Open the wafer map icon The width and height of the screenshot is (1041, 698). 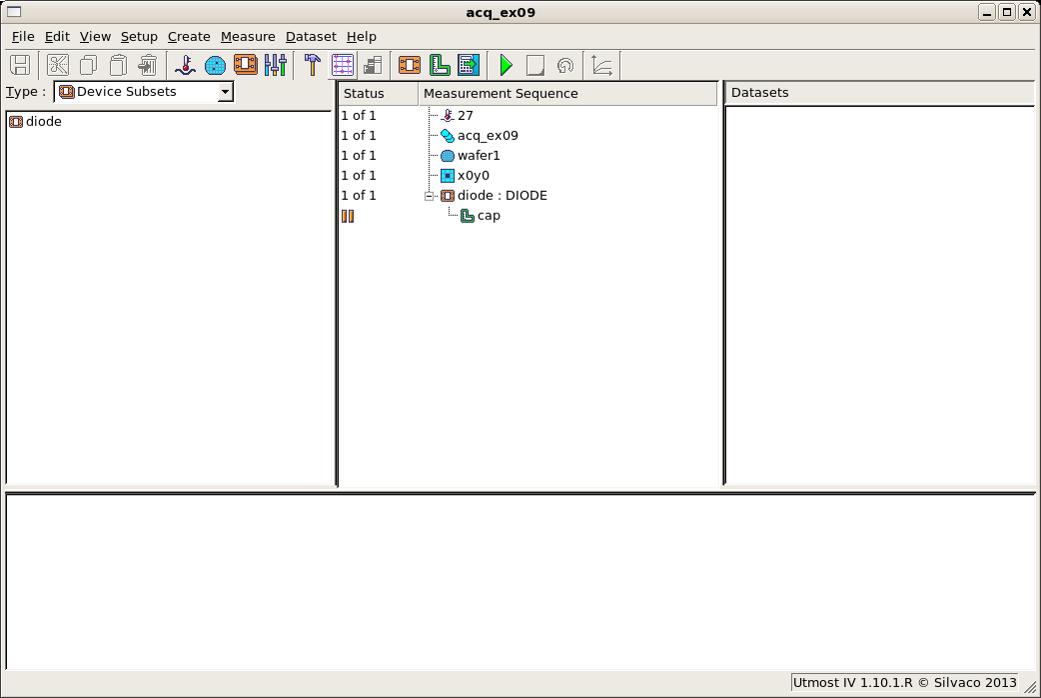(x=215, y=65)
